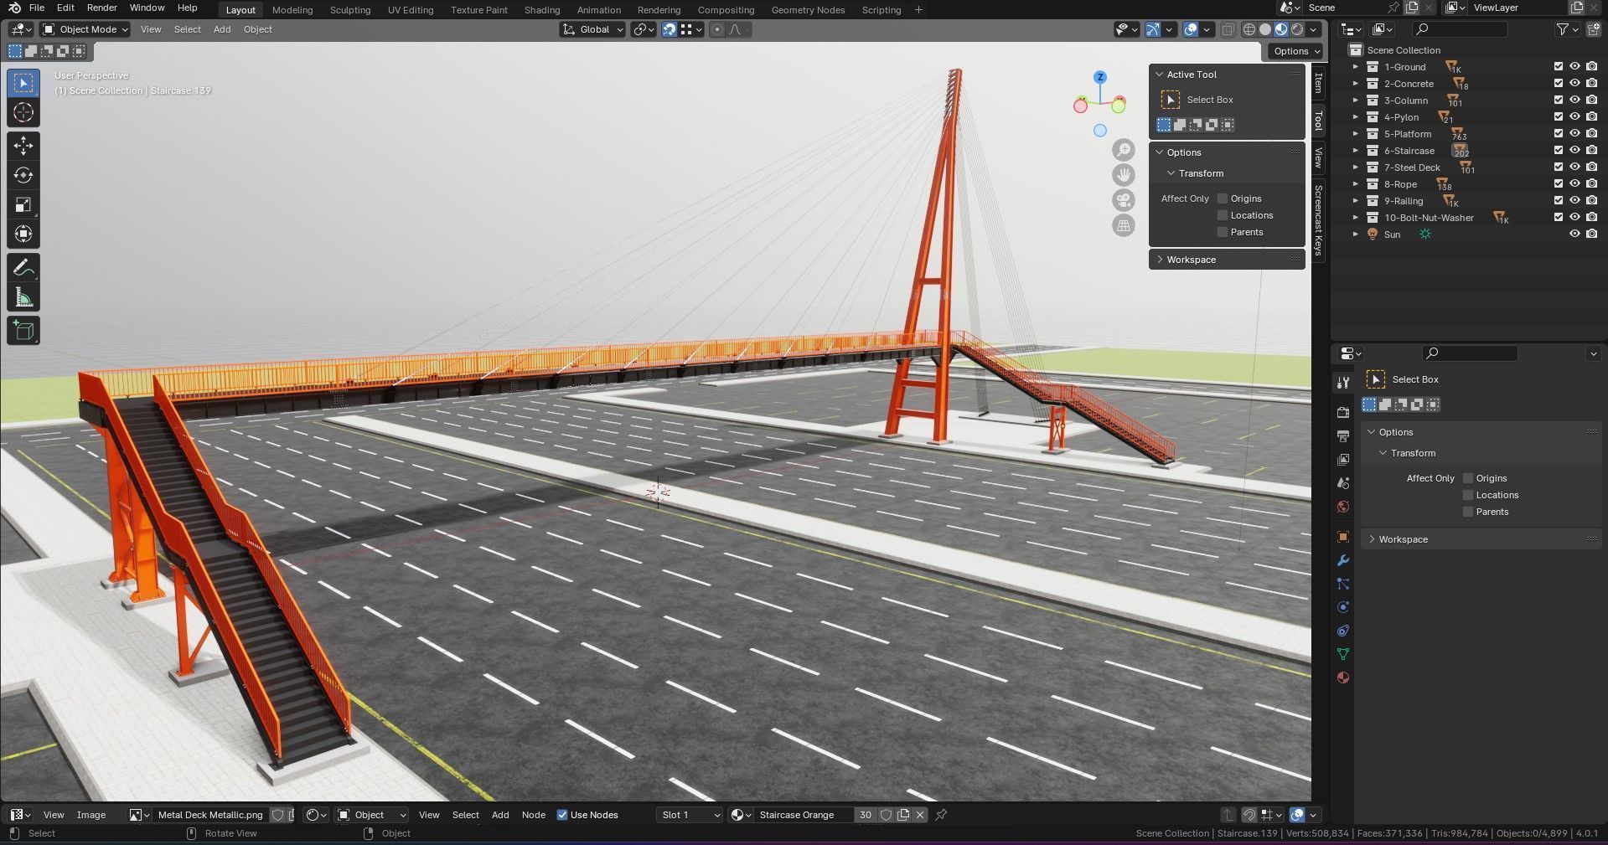Open the Modifiers wrench tab

(1343, 560)
